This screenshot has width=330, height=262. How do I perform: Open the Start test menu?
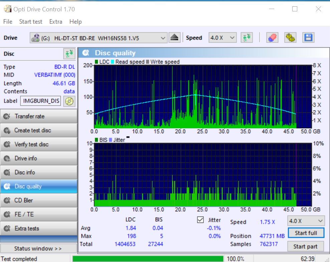pos(31,22)
